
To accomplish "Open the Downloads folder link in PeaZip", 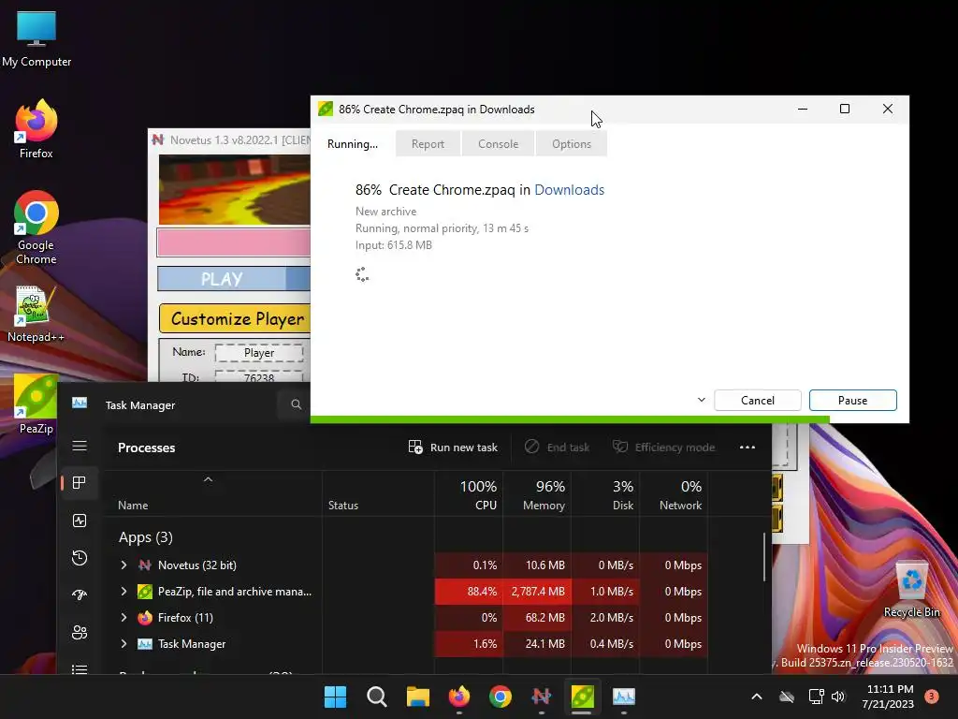I will point(570,190).
